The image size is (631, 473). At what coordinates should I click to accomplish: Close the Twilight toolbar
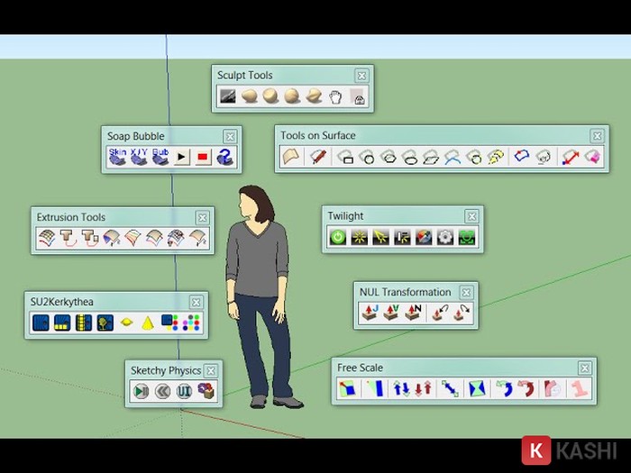click(x=471, y=217)
